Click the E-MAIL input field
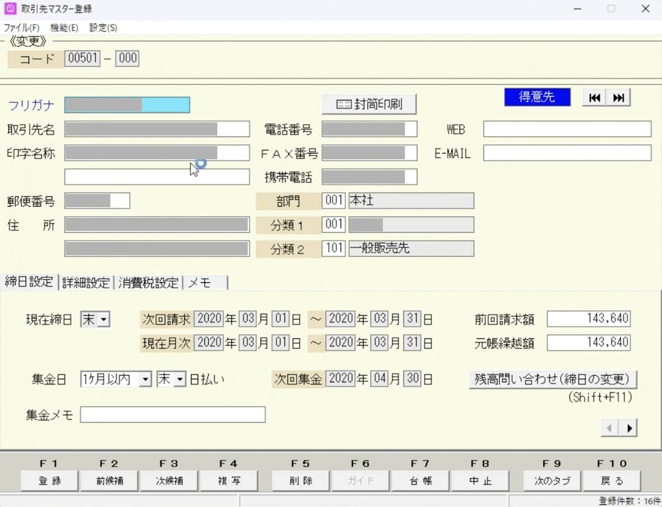The image size is (662, 507). point(567,153)
